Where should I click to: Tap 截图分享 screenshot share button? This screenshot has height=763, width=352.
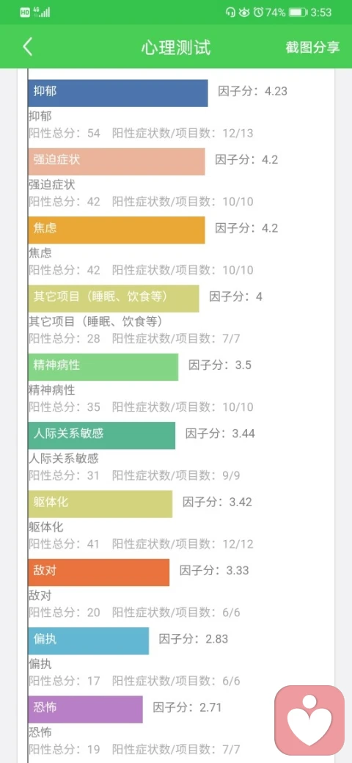coord(312,47)
